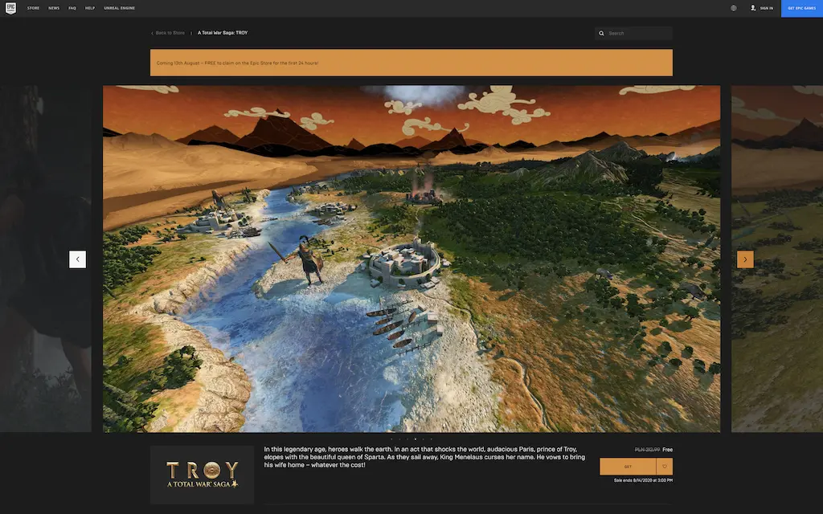Open the News menu item

[x=54, y=8]
